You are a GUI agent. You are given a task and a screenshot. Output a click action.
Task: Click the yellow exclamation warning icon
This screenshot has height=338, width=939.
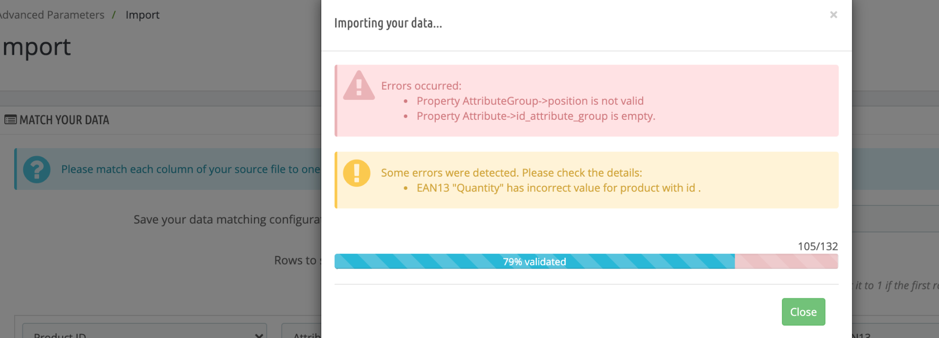coord(357,173)
